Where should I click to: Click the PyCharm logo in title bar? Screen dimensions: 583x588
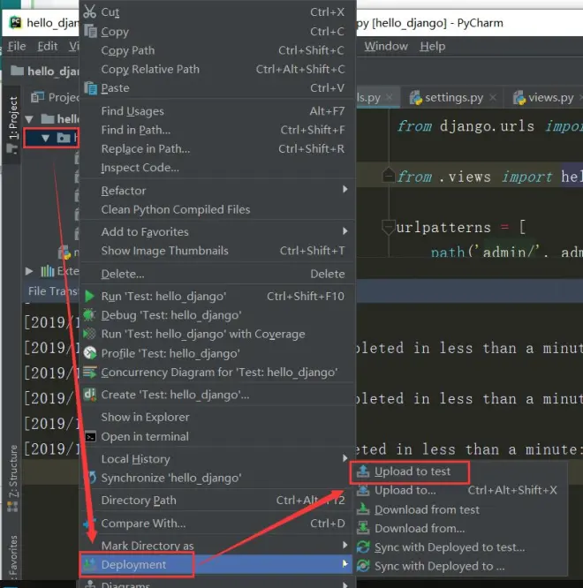pos(15,23)
